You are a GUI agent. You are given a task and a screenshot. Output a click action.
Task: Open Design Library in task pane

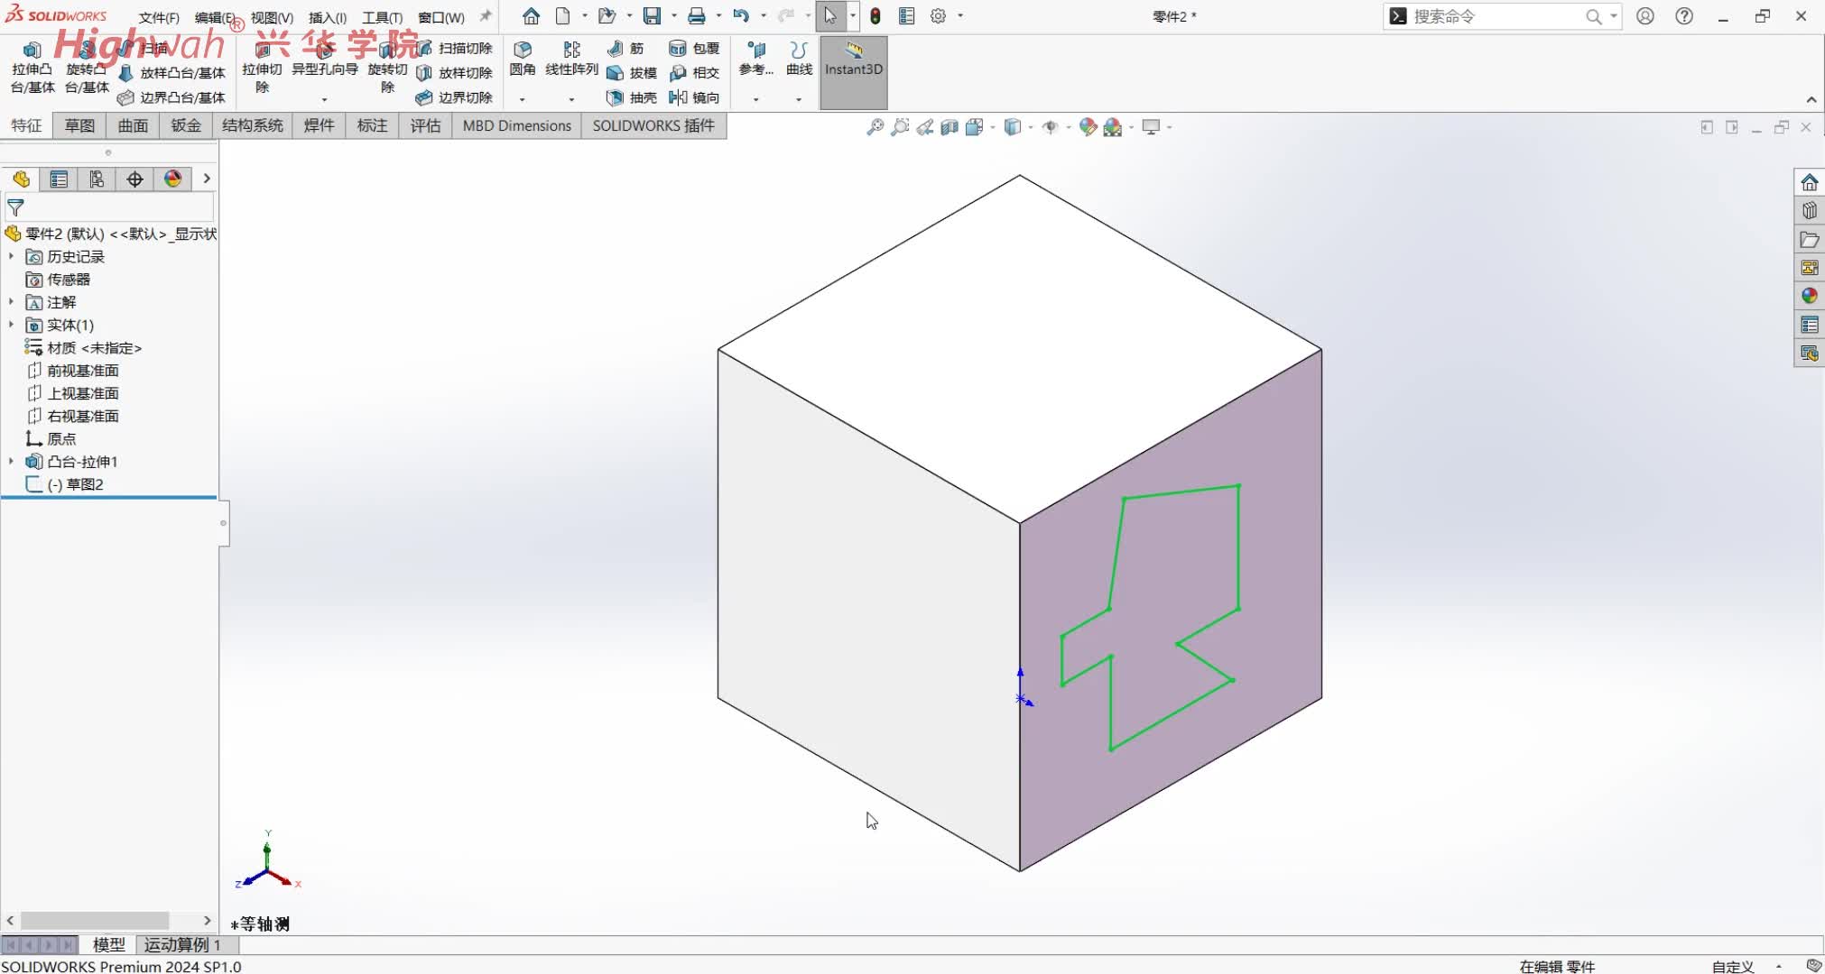coord(1809,211)
